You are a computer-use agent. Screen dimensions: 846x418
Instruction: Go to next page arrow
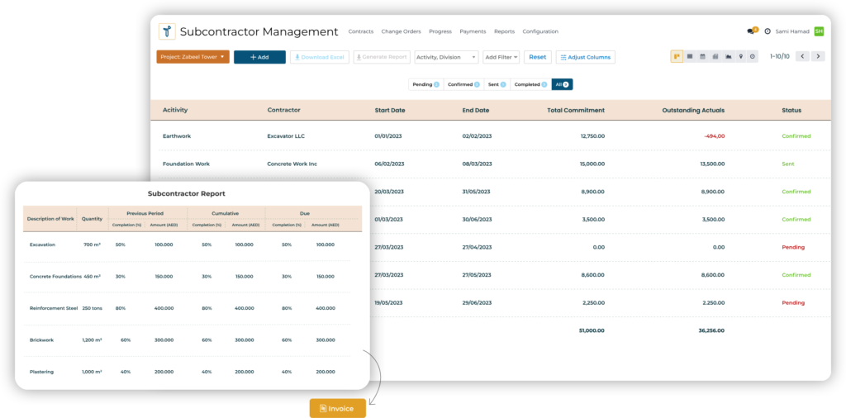coord(818,57)
